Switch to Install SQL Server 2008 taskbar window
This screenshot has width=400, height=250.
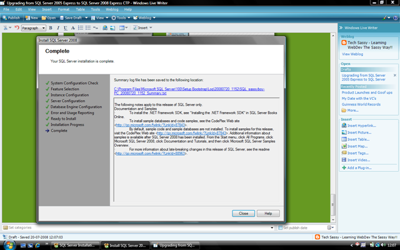[x=125, y=246]
